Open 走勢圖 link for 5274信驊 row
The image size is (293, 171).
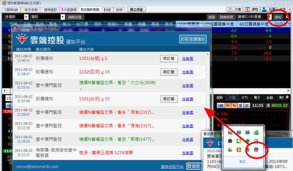point(188,153)
